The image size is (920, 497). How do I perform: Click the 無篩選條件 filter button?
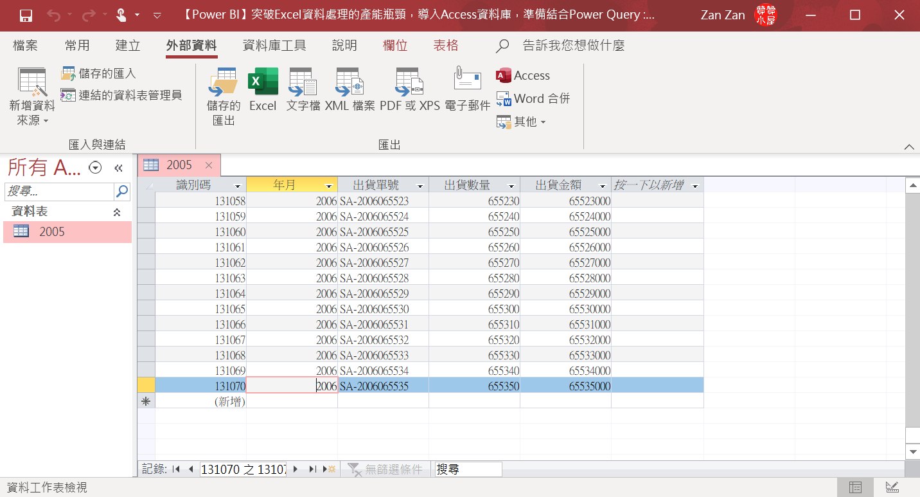point(385,469)
